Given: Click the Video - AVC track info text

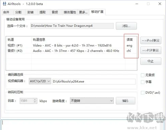Looking at the screenshot, I should tap(72, 45).
